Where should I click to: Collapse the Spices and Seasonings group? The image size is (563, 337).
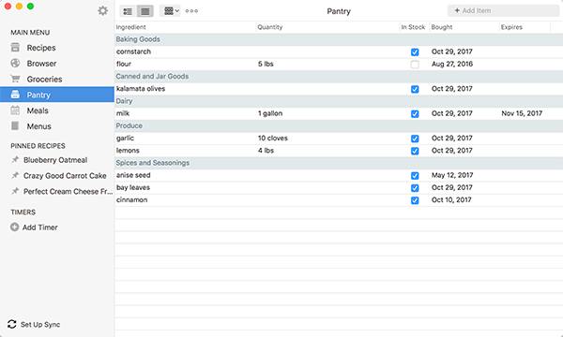click(x=339, y=163)
